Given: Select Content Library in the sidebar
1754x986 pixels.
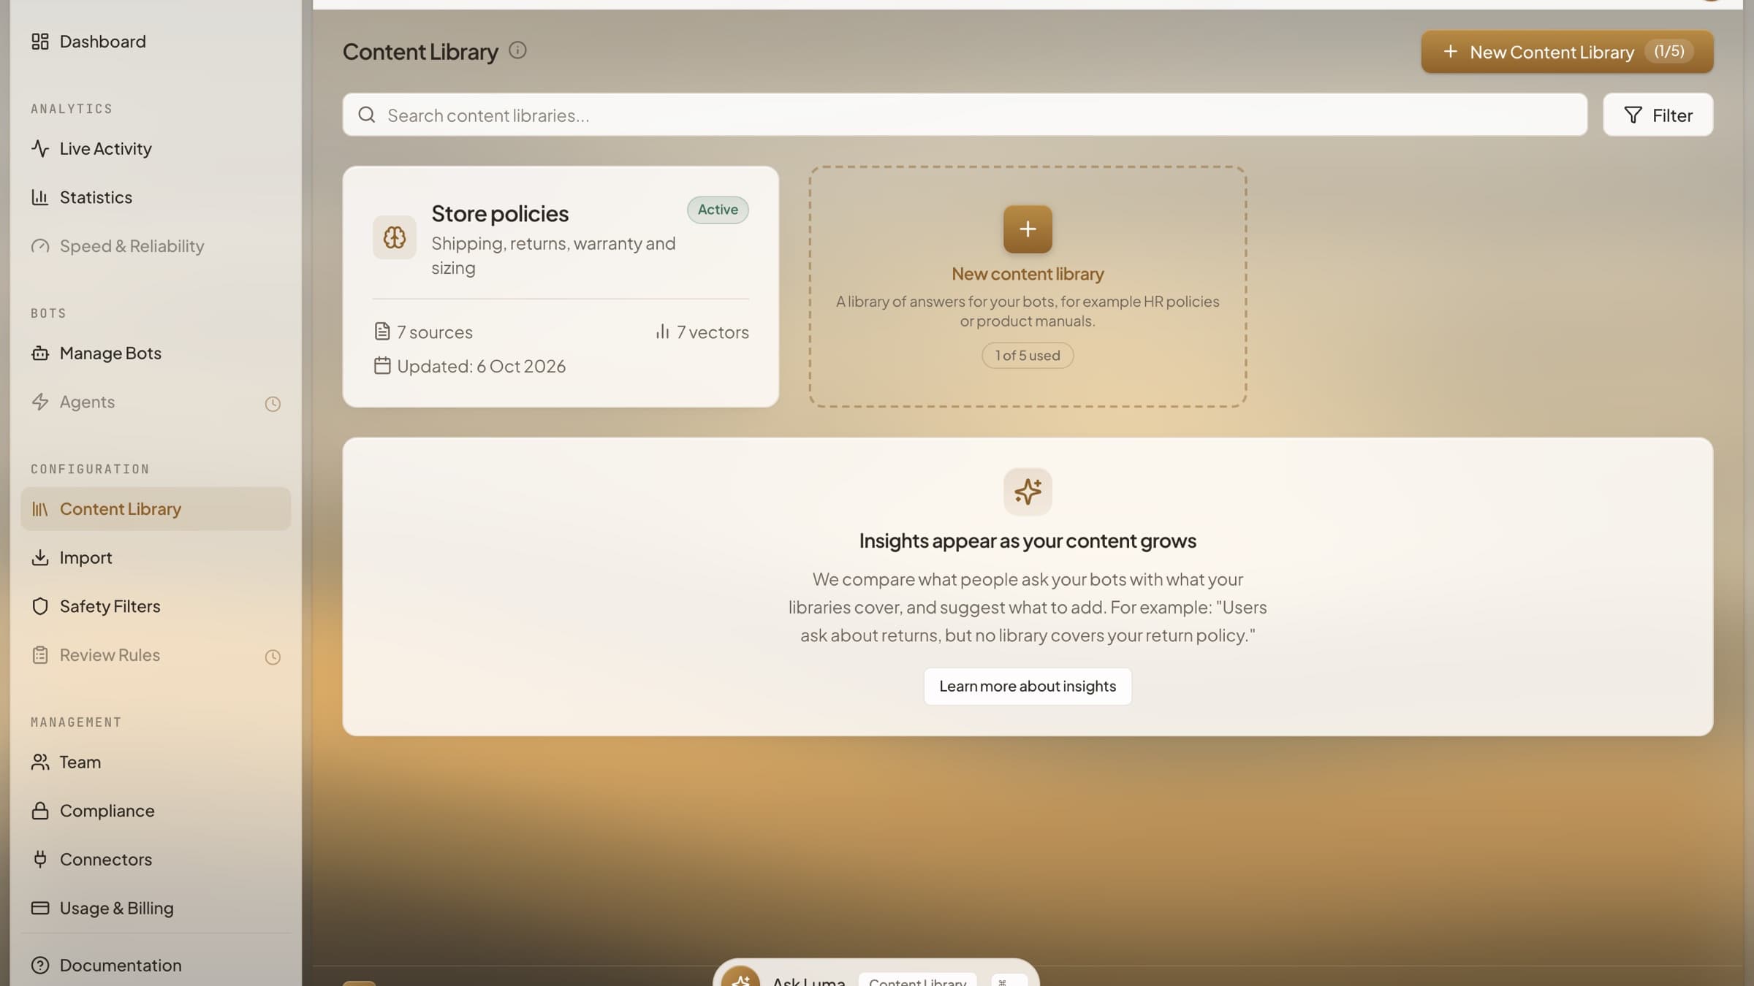Looking at the screenshot, I should pos(156,508).
